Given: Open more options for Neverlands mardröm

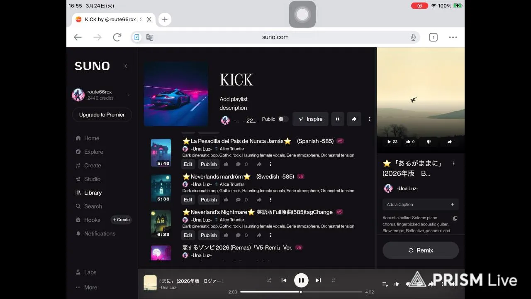Looking at the screenshot, I should [x=270, y=200].
